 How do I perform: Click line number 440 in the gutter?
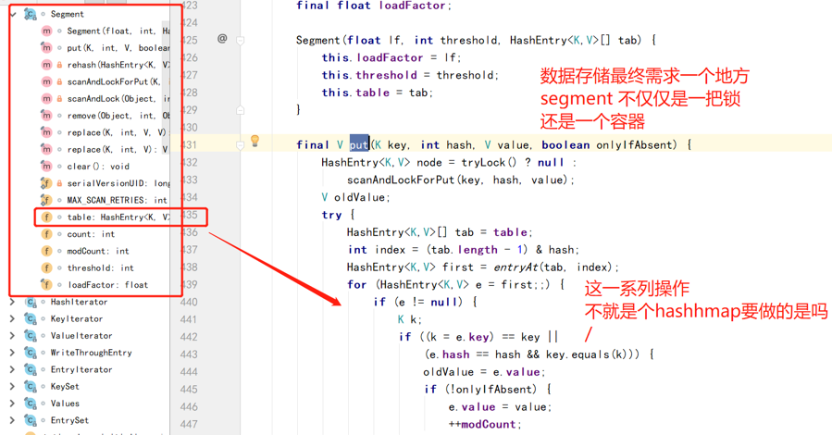[188, 302]
